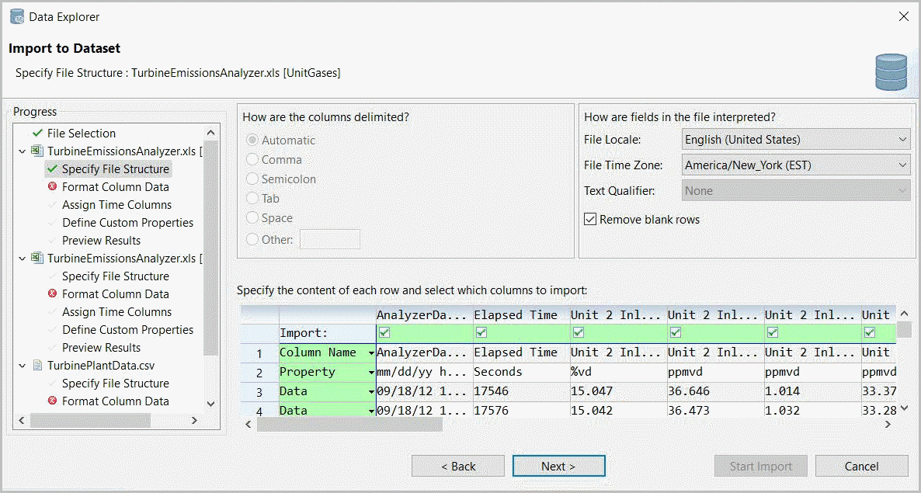The height and width of the screenshot is (493, 921).
Task: Click the Data Explorer title bar icon
Action: pyautogui.click(x=16, y=16)
